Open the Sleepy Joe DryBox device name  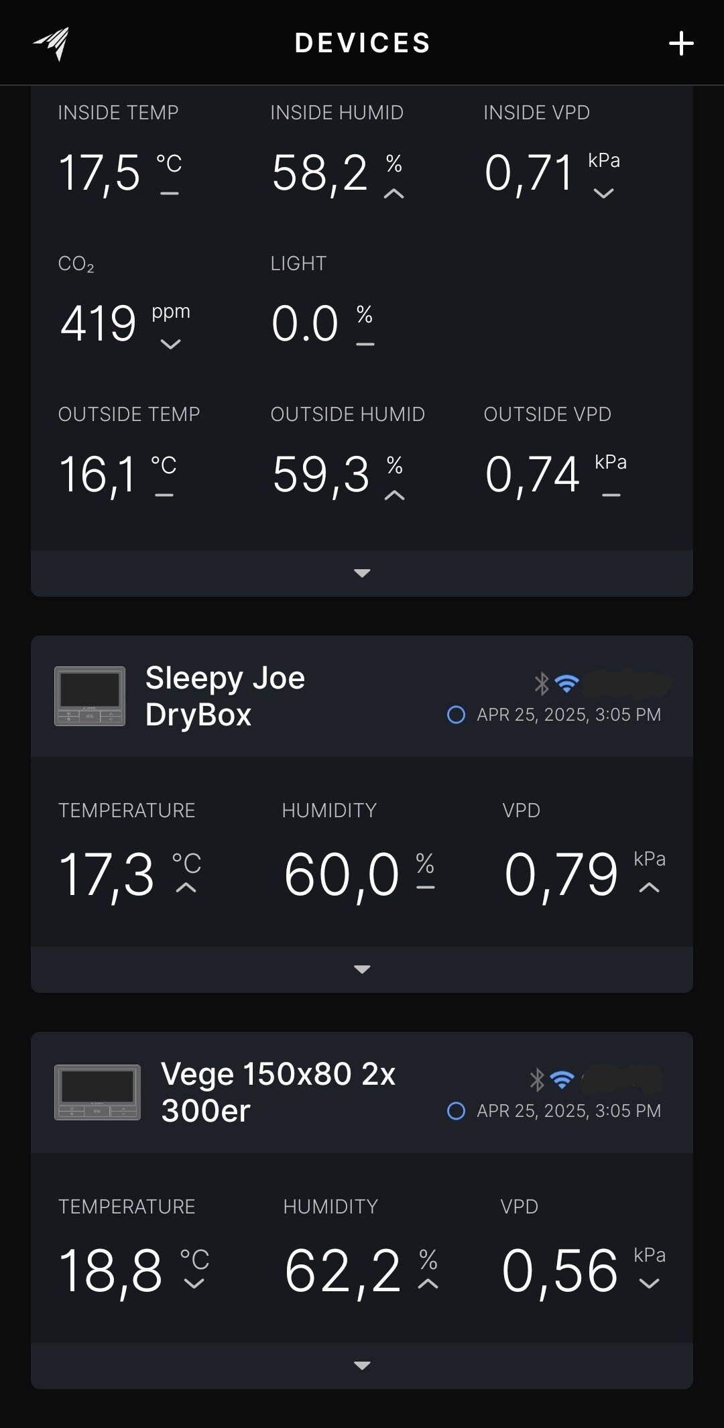tap(225, 696)
